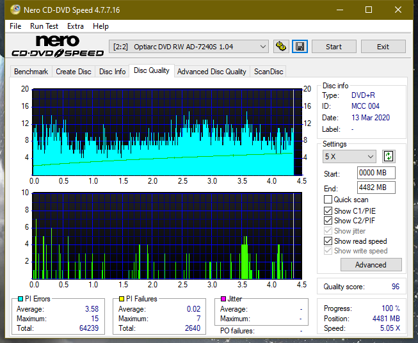
Task: Click the Advanced settings button
Action: point(371,265)
